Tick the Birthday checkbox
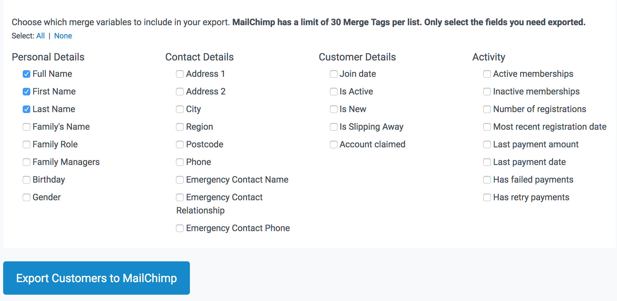 [26, 180]
